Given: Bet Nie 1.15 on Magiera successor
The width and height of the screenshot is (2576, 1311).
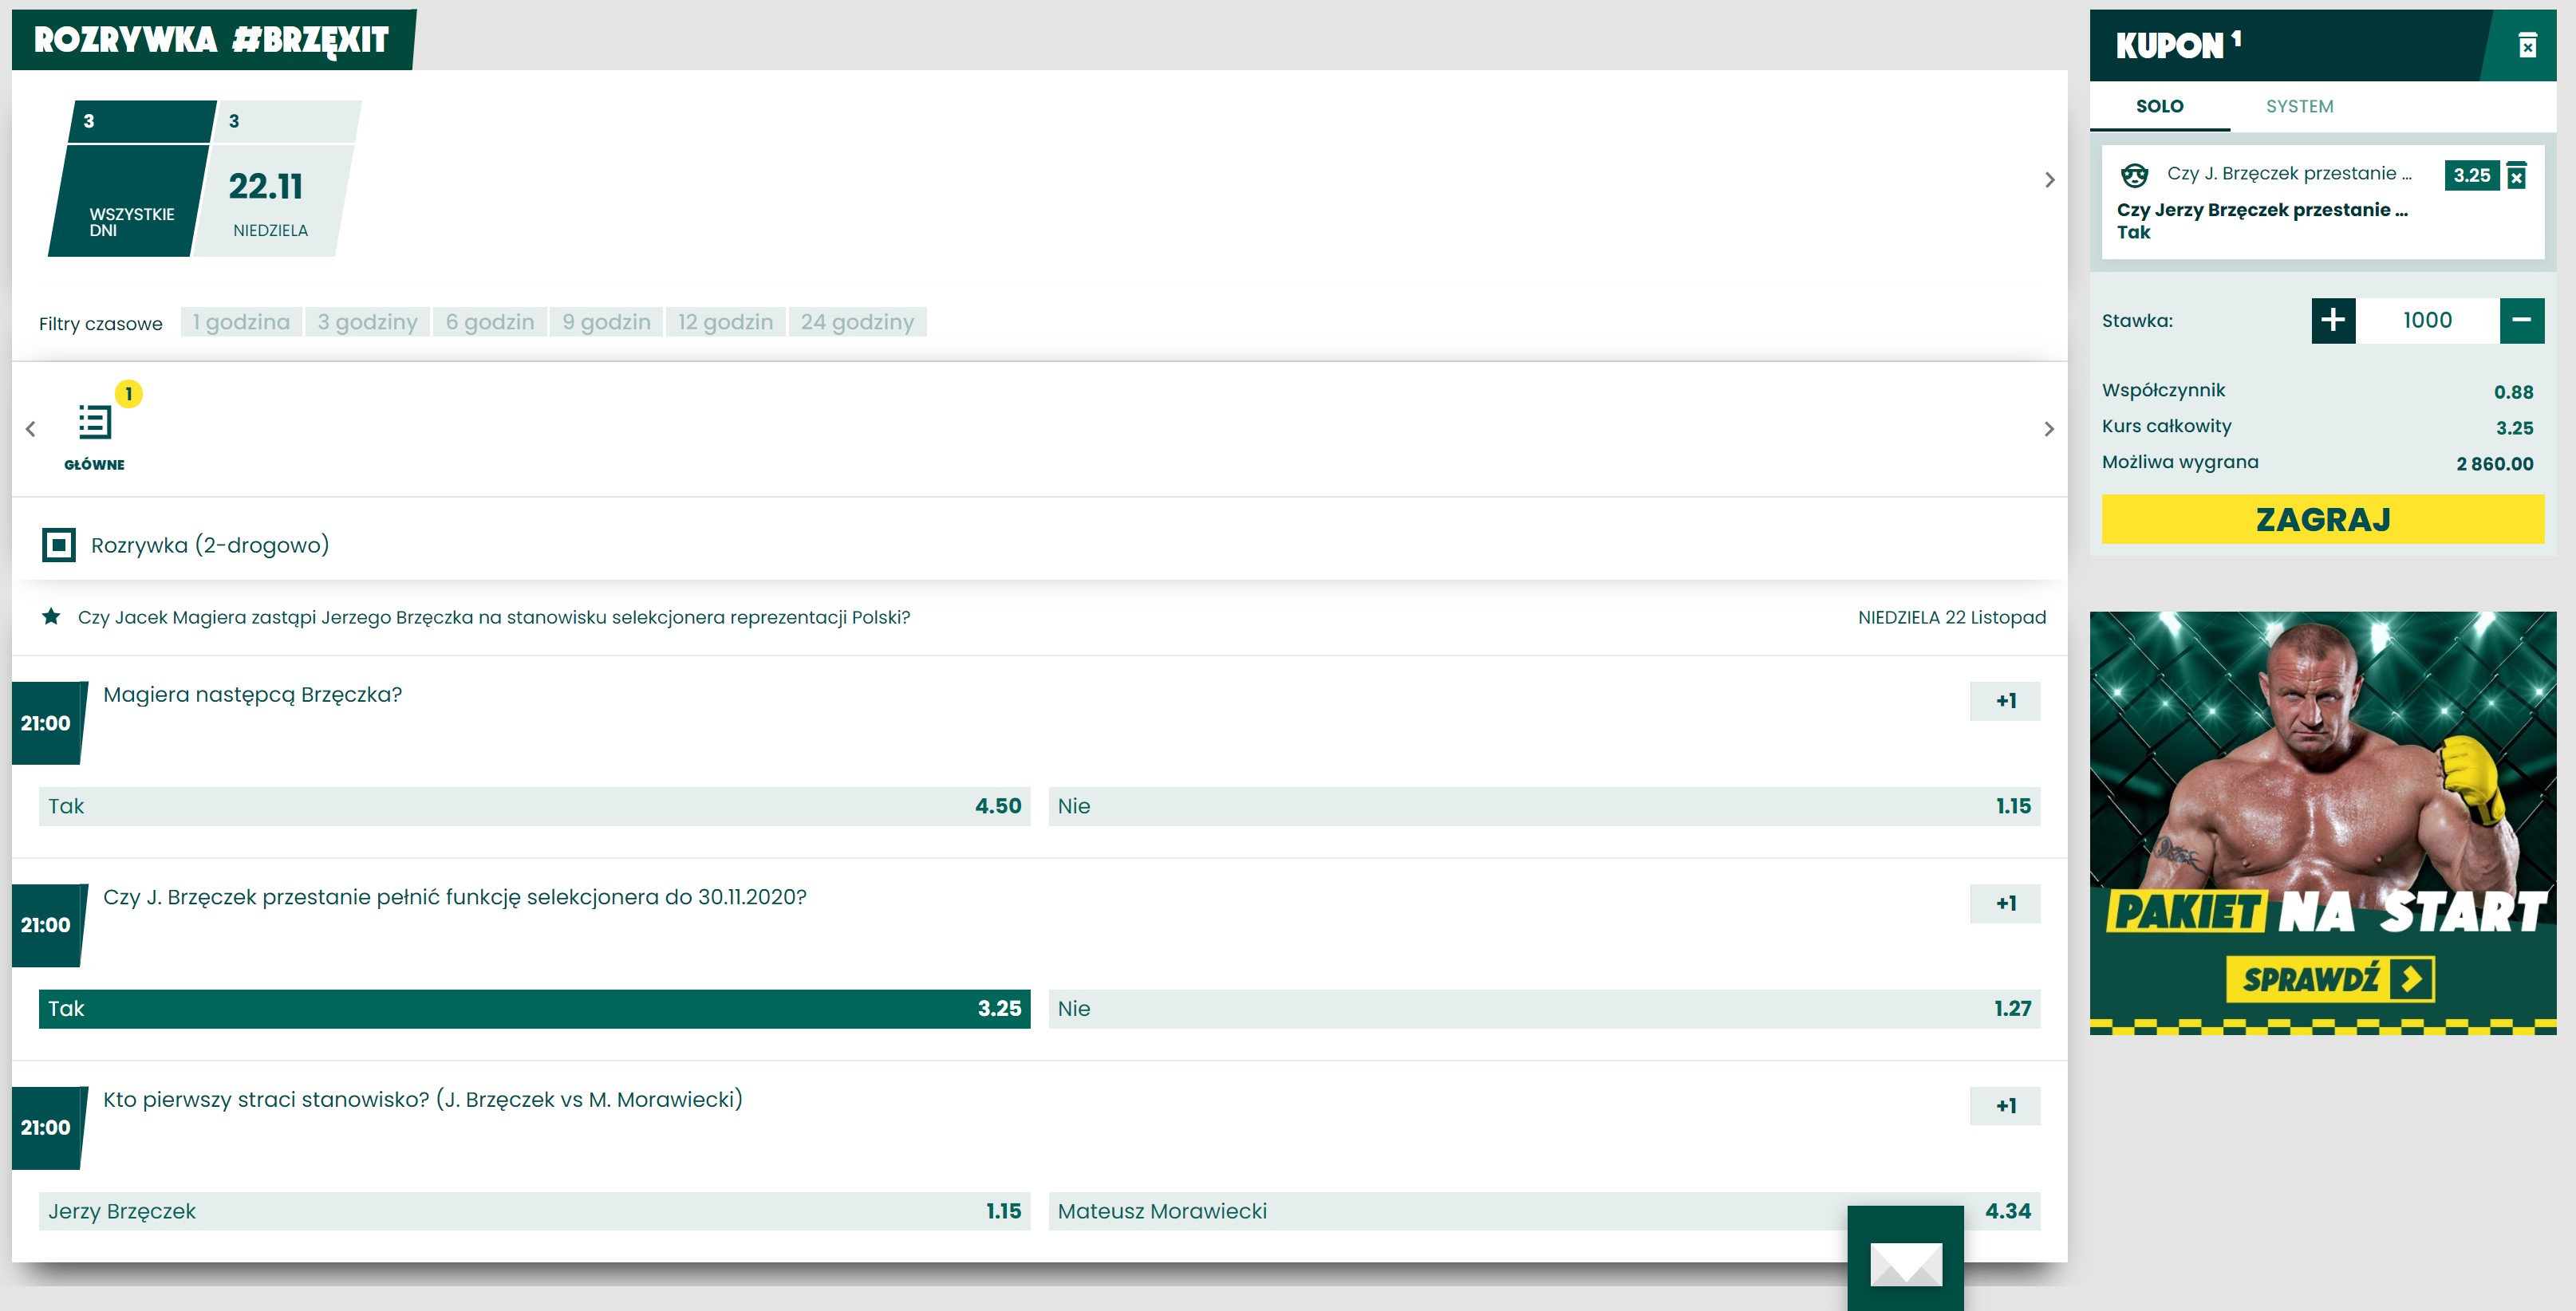Looking at the screenshot, I should coord(1544,806).
